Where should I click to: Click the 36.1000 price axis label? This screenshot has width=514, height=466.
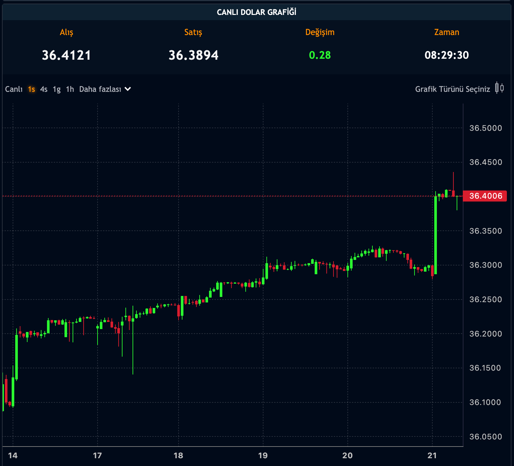pyautogui.click(x=485, y=402)
